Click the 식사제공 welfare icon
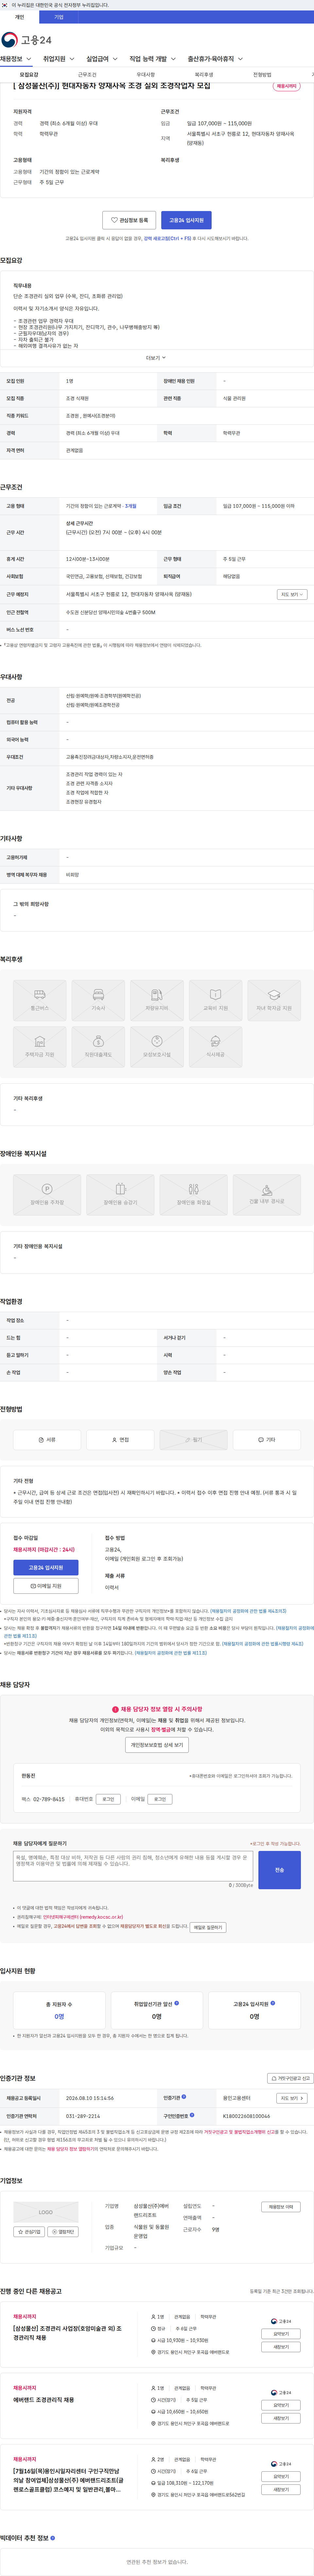314x2576 pixels. click(215, 1047)
